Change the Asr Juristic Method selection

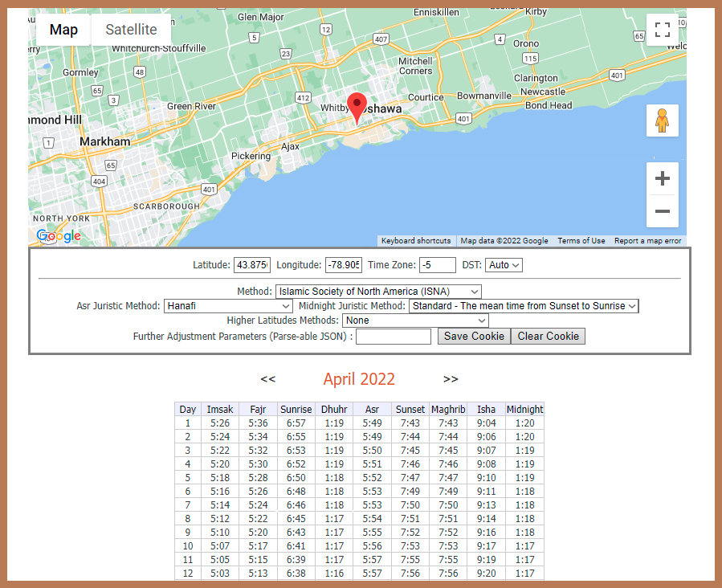tap(228, 306)
